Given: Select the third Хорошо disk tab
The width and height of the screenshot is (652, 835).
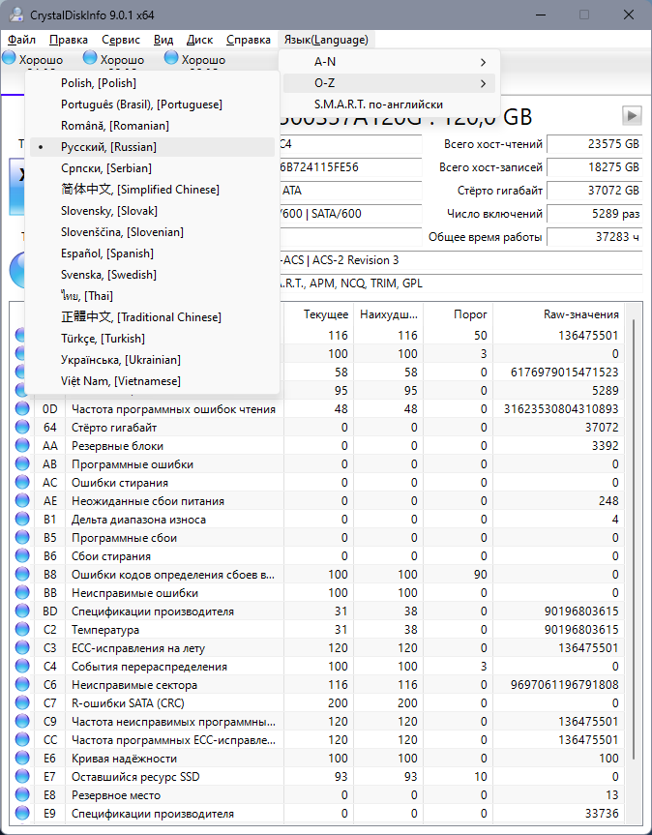Looking at the screenshot, I should 195,60.
